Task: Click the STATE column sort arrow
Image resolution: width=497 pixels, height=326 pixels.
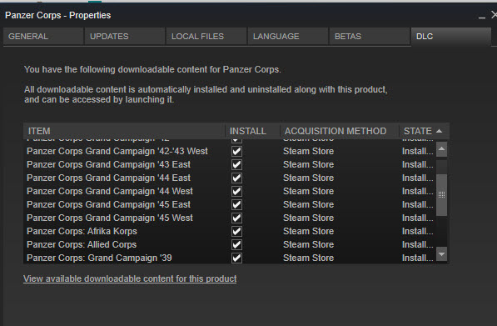Action: coord(439,131)
